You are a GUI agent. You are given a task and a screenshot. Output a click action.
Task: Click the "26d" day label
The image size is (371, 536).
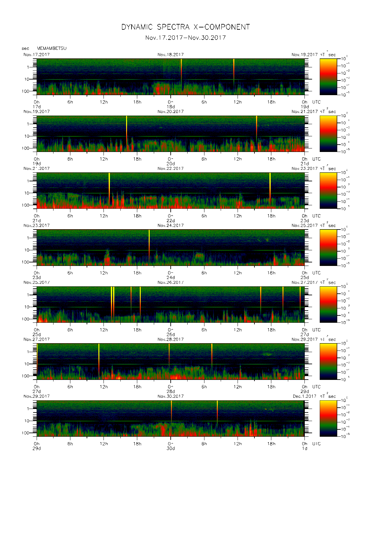click(171, 335)
